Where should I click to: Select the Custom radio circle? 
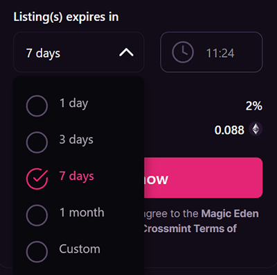37,251
